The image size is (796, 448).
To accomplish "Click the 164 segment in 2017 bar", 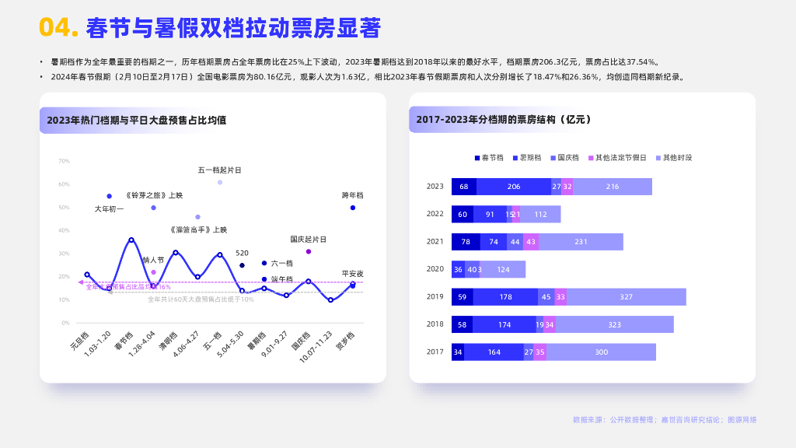I will pyautogui.click(x=494, y=352).
